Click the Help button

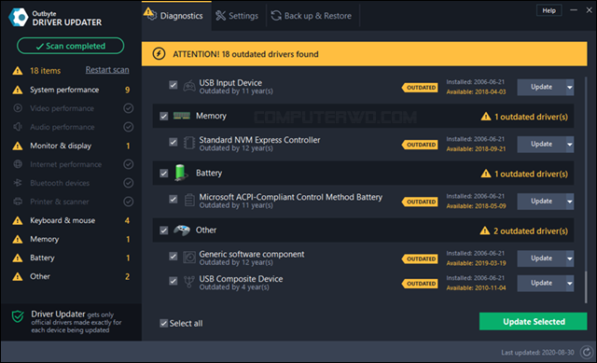click(548, 10)
